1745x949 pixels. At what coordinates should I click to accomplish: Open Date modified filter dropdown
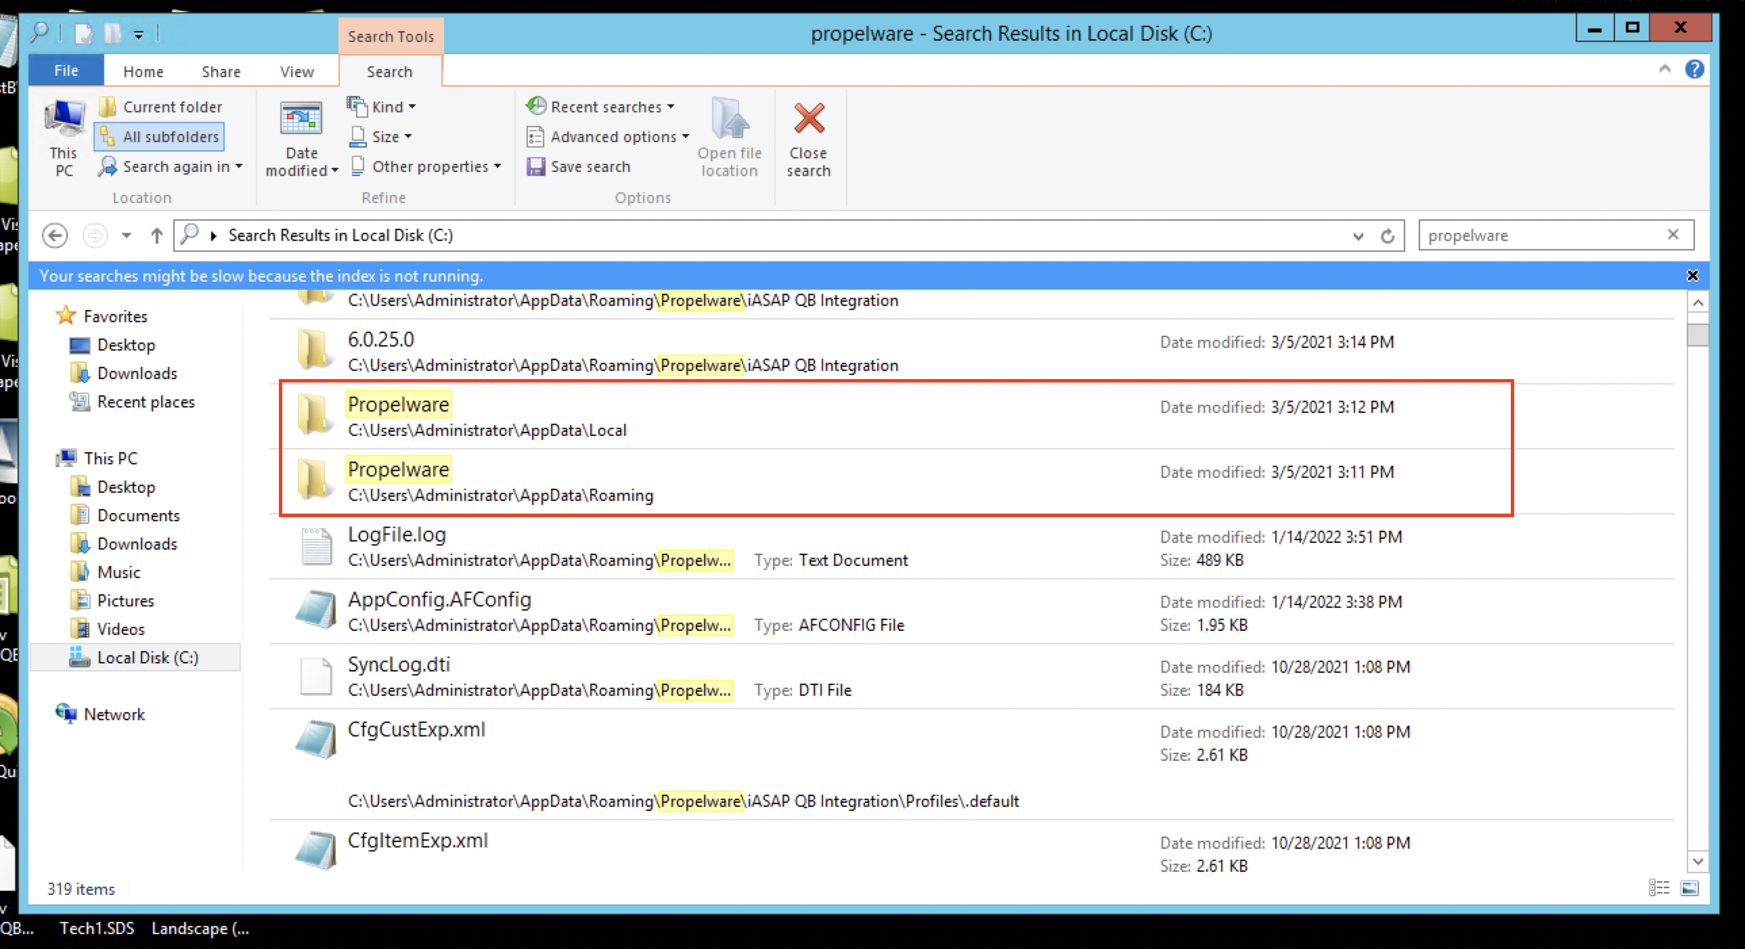click(301, 139)
